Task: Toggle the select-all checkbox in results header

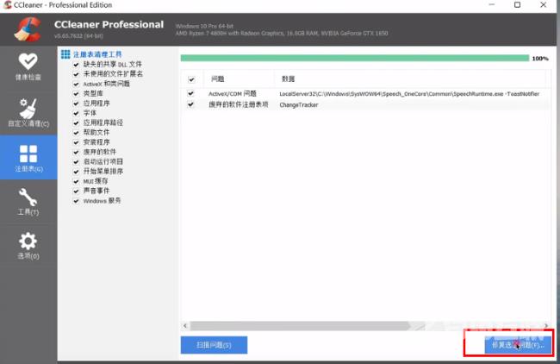Action: pos(191,79)
